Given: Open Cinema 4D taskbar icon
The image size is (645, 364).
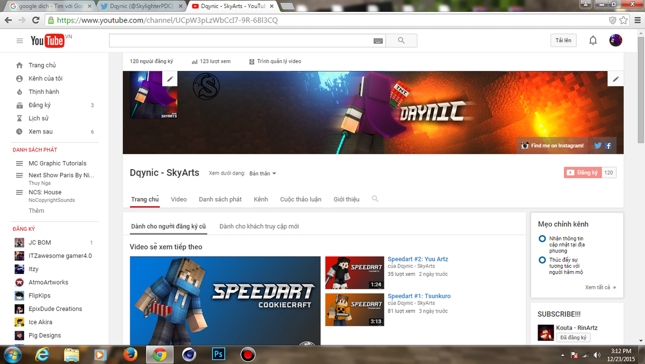Looking at the screenshot, I should (x=189, y=354).
